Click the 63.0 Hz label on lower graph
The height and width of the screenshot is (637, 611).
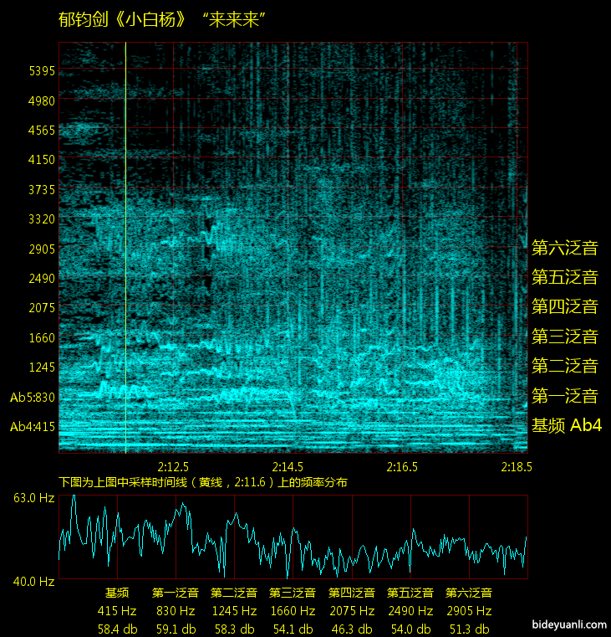point(33,498)
